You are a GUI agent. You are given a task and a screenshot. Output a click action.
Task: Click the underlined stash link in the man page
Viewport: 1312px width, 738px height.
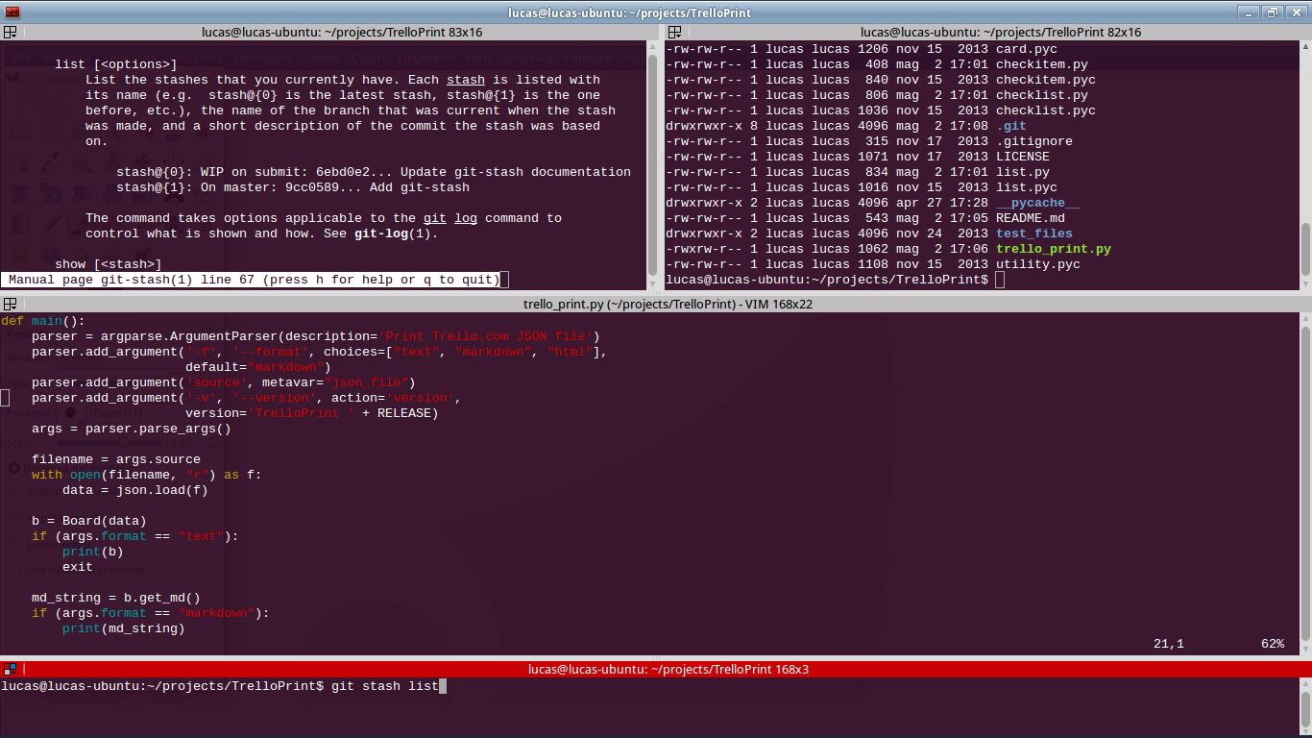(465, 79)
